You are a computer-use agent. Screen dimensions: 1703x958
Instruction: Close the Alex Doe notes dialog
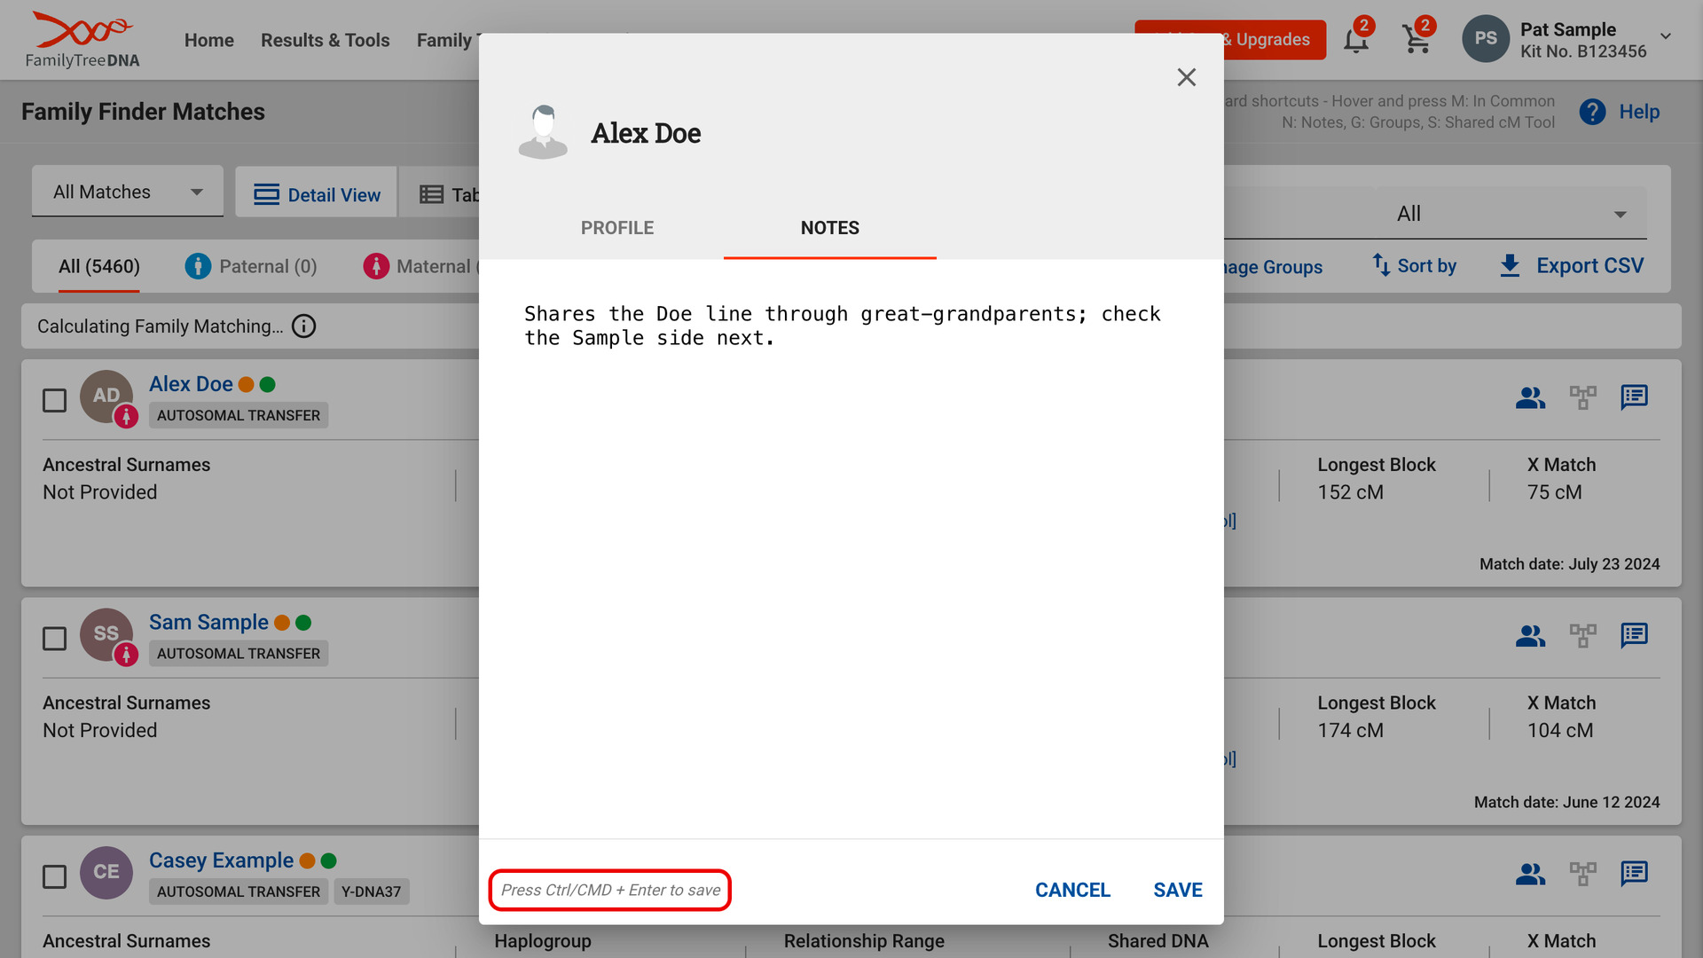[1186, 77]
